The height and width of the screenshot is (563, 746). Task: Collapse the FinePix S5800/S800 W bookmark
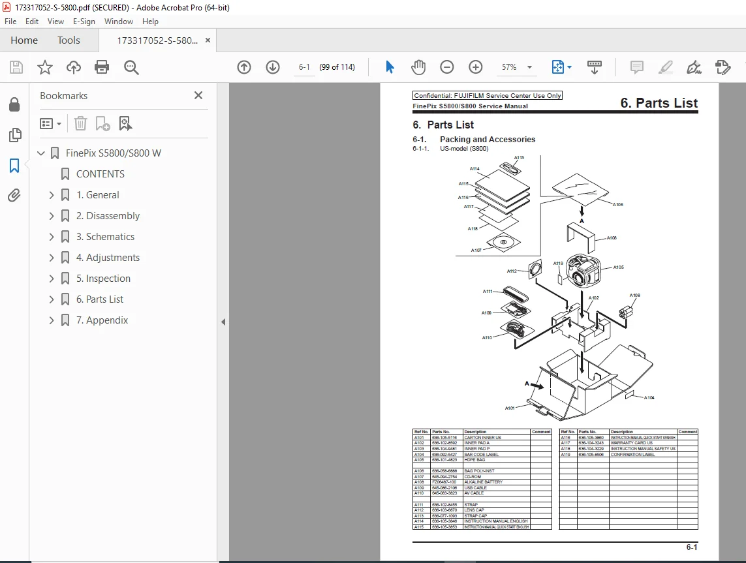point(41,153)
